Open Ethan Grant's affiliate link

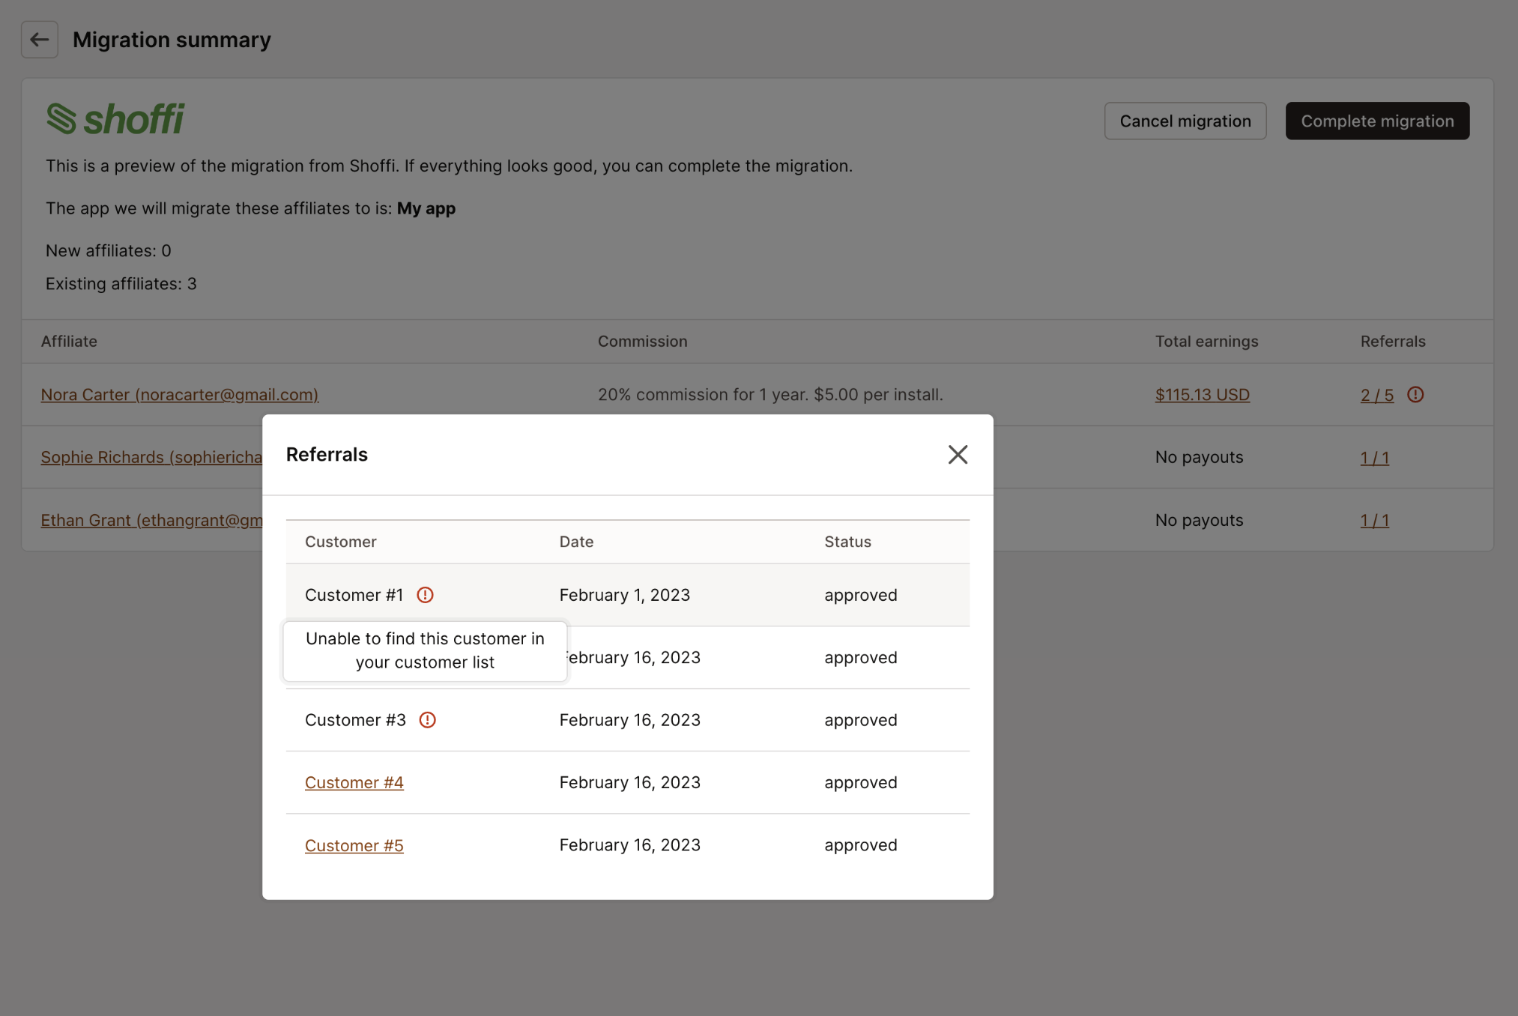coord(150,519)
